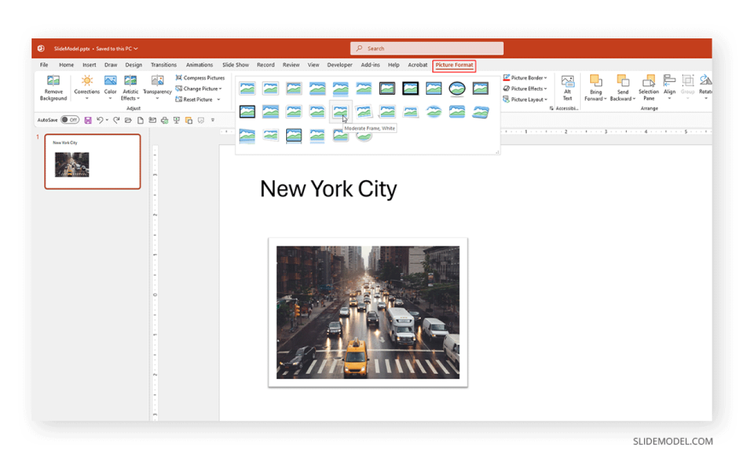
Task: Open the Developer tab
Action: tap(340, 65)
